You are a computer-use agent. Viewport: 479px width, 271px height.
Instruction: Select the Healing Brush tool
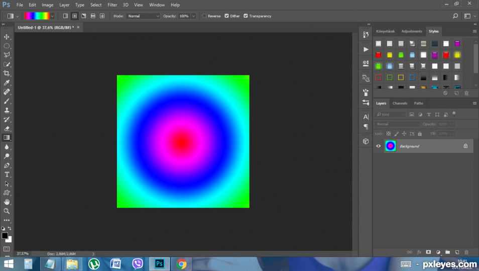(7, 92)
